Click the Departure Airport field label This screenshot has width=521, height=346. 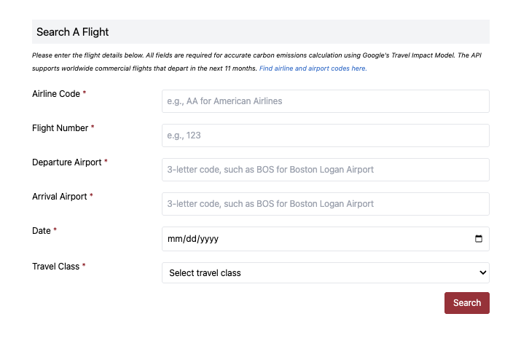click(66, 162)
